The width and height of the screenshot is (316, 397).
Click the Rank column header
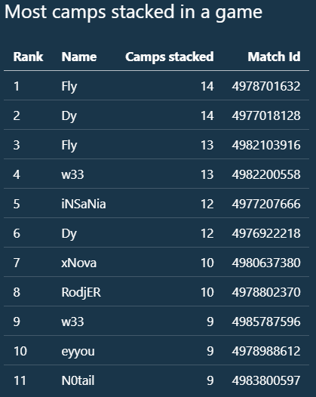(28, 57)
